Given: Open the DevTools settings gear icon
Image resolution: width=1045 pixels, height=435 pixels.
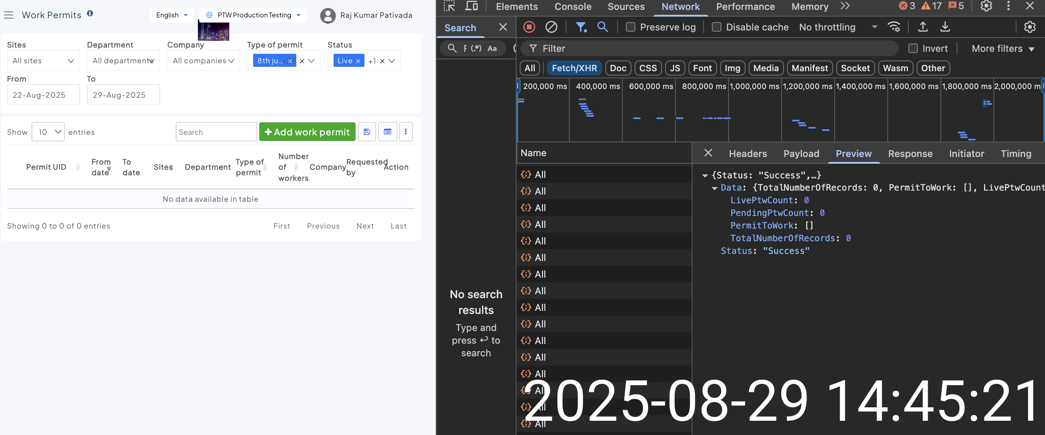Looking at the screenshot, I should (986, 6).
